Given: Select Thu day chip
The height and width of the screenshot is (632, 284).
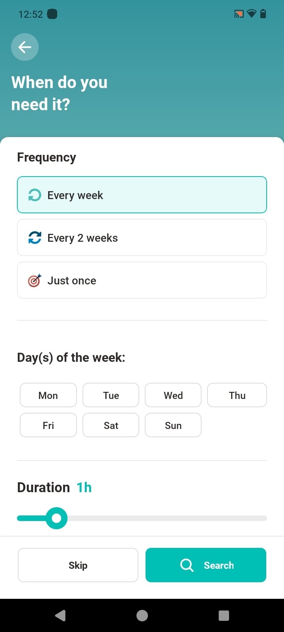Looking at the screenshot, I should (x=237, y=395).
